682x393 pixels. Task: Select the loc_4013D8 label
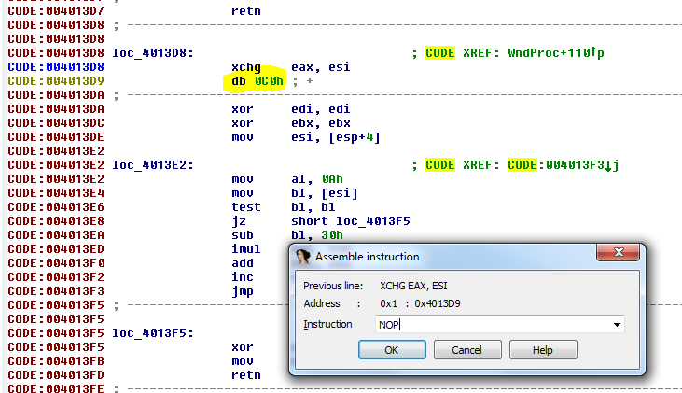[x=153, y=53]
